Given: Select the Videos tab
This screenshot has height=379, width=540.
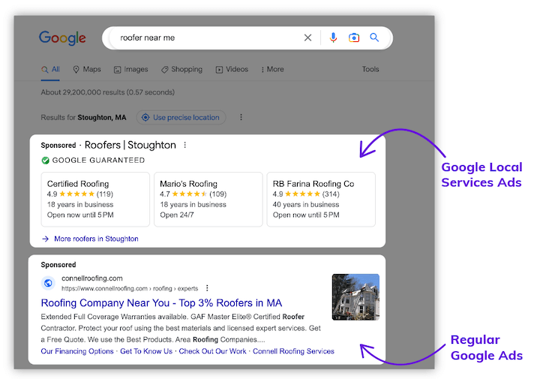Looking at the screenshot, I should (232, 69).
